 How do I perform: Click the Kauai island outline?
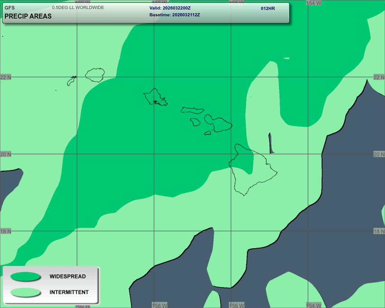pyautogui.click(x=95, y=75)
